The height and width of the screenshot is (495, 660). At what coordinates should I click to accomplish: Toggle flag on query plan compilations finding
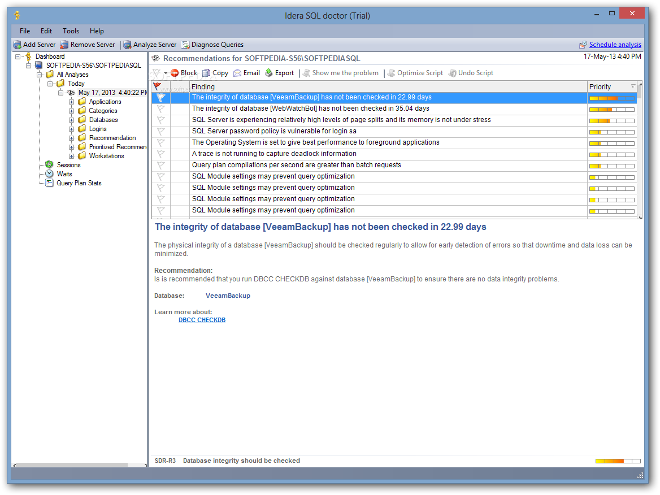pos(161,166)
